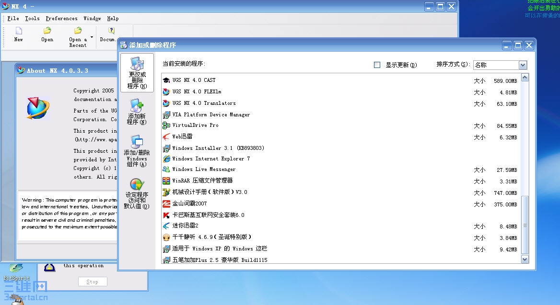Screen dimensions: 560x305
Task: Select the 迷你迅雷2 entry text
Action: (186, 226)
